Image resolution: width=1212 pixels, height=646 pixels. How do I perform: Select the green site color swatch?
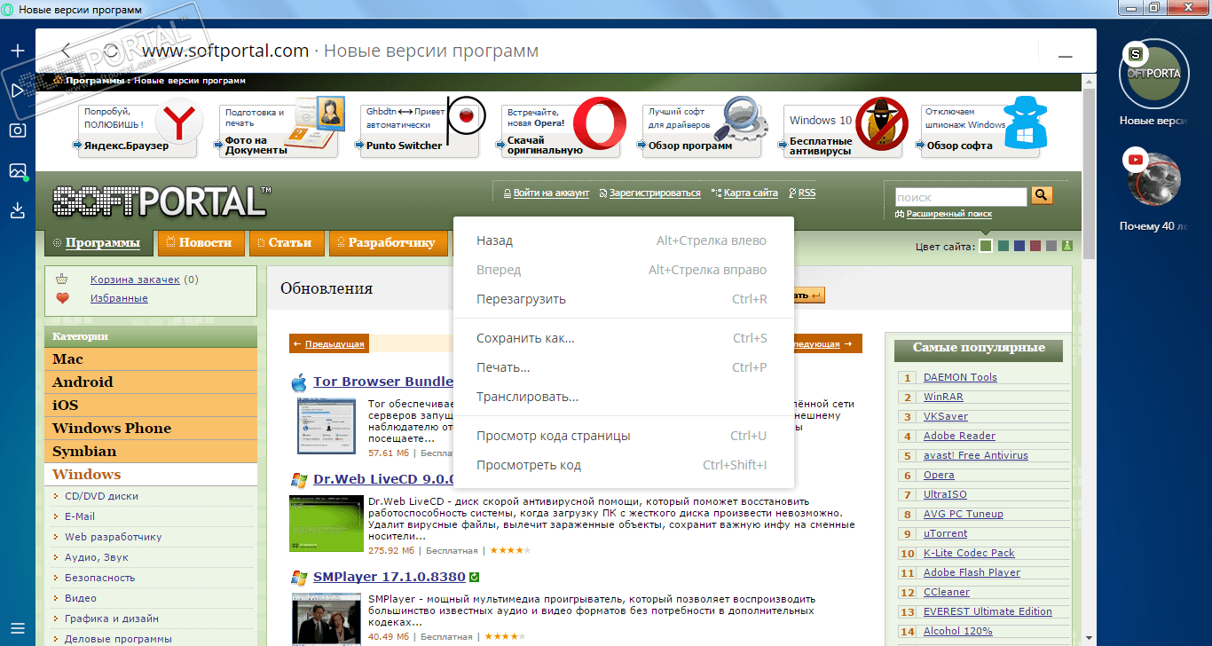tap(986, 246)
